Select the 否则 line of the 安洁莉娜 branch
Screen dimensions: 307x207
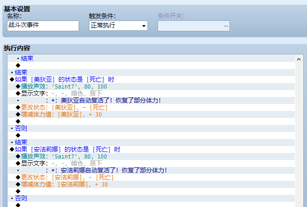click(151, 199)
